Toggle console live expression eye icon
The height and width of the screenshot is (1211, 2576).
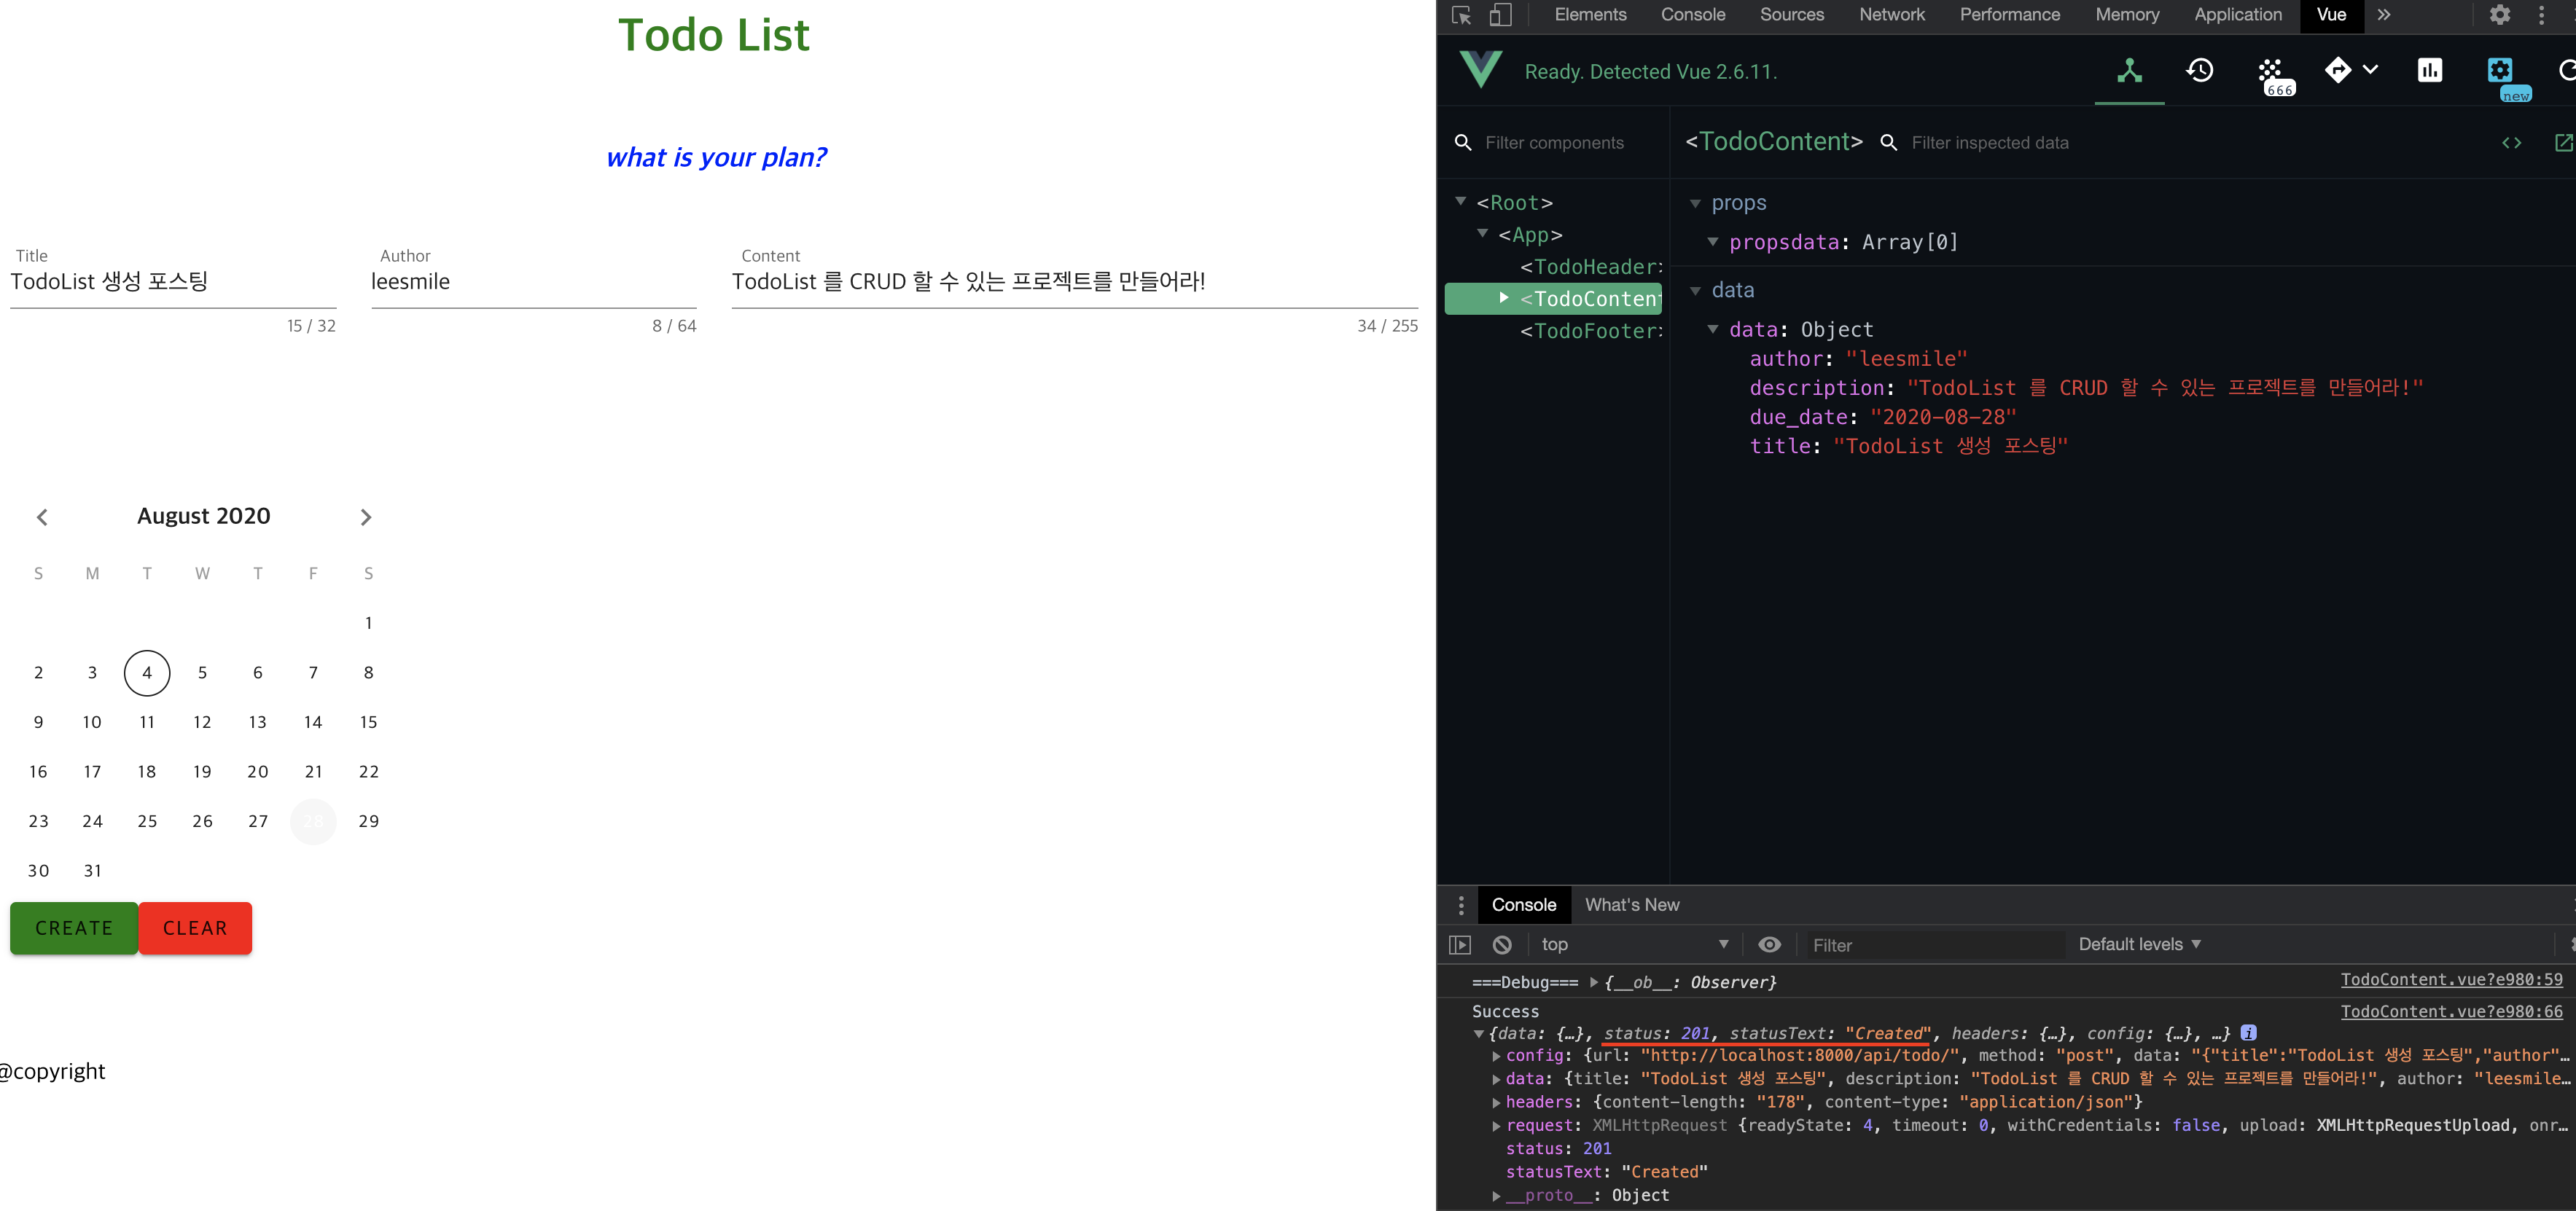point(1769,944)
